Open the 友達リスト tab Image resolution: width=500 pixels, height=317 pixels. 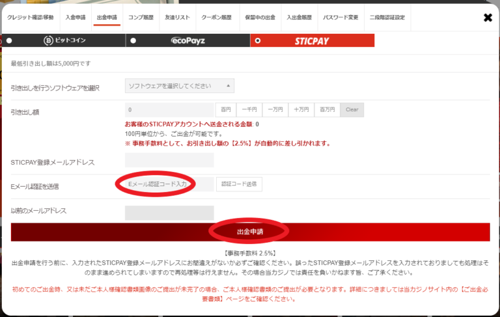click(177, 17)
